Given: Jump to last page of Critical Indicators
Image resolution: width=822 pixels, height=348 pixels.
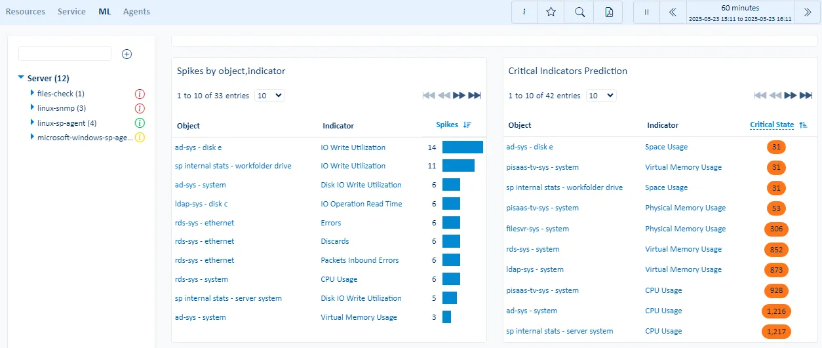Looking at the screenshot, I should [806, 96].
